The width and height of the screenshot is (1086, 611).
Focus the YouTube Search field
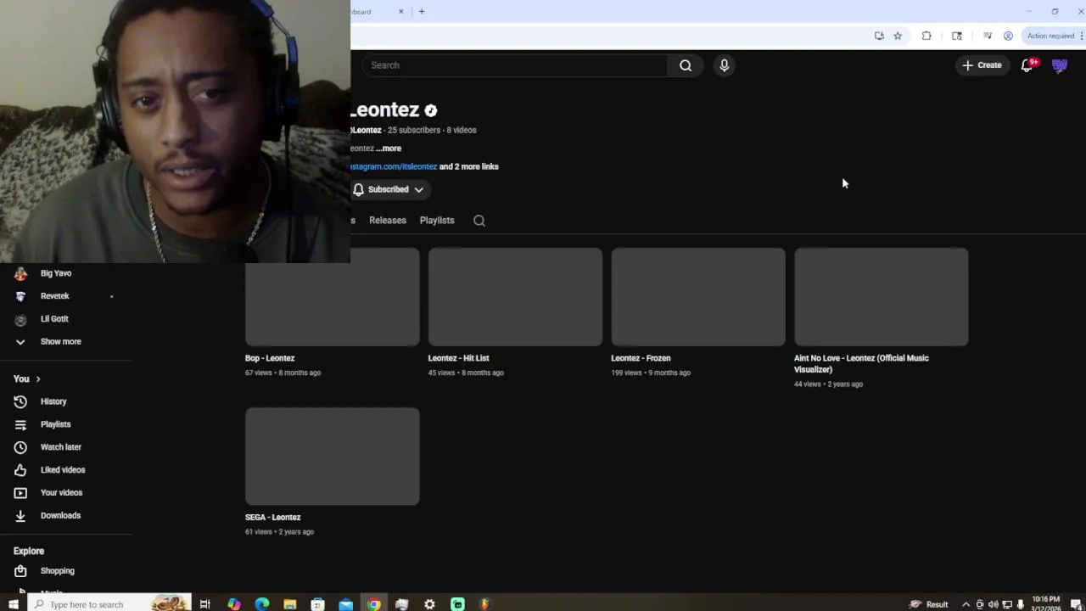click(515, 65)
